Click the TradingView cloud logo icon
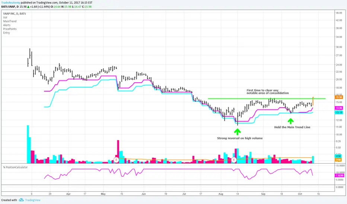This screenshot has height=204, width=347. point(21,200)
